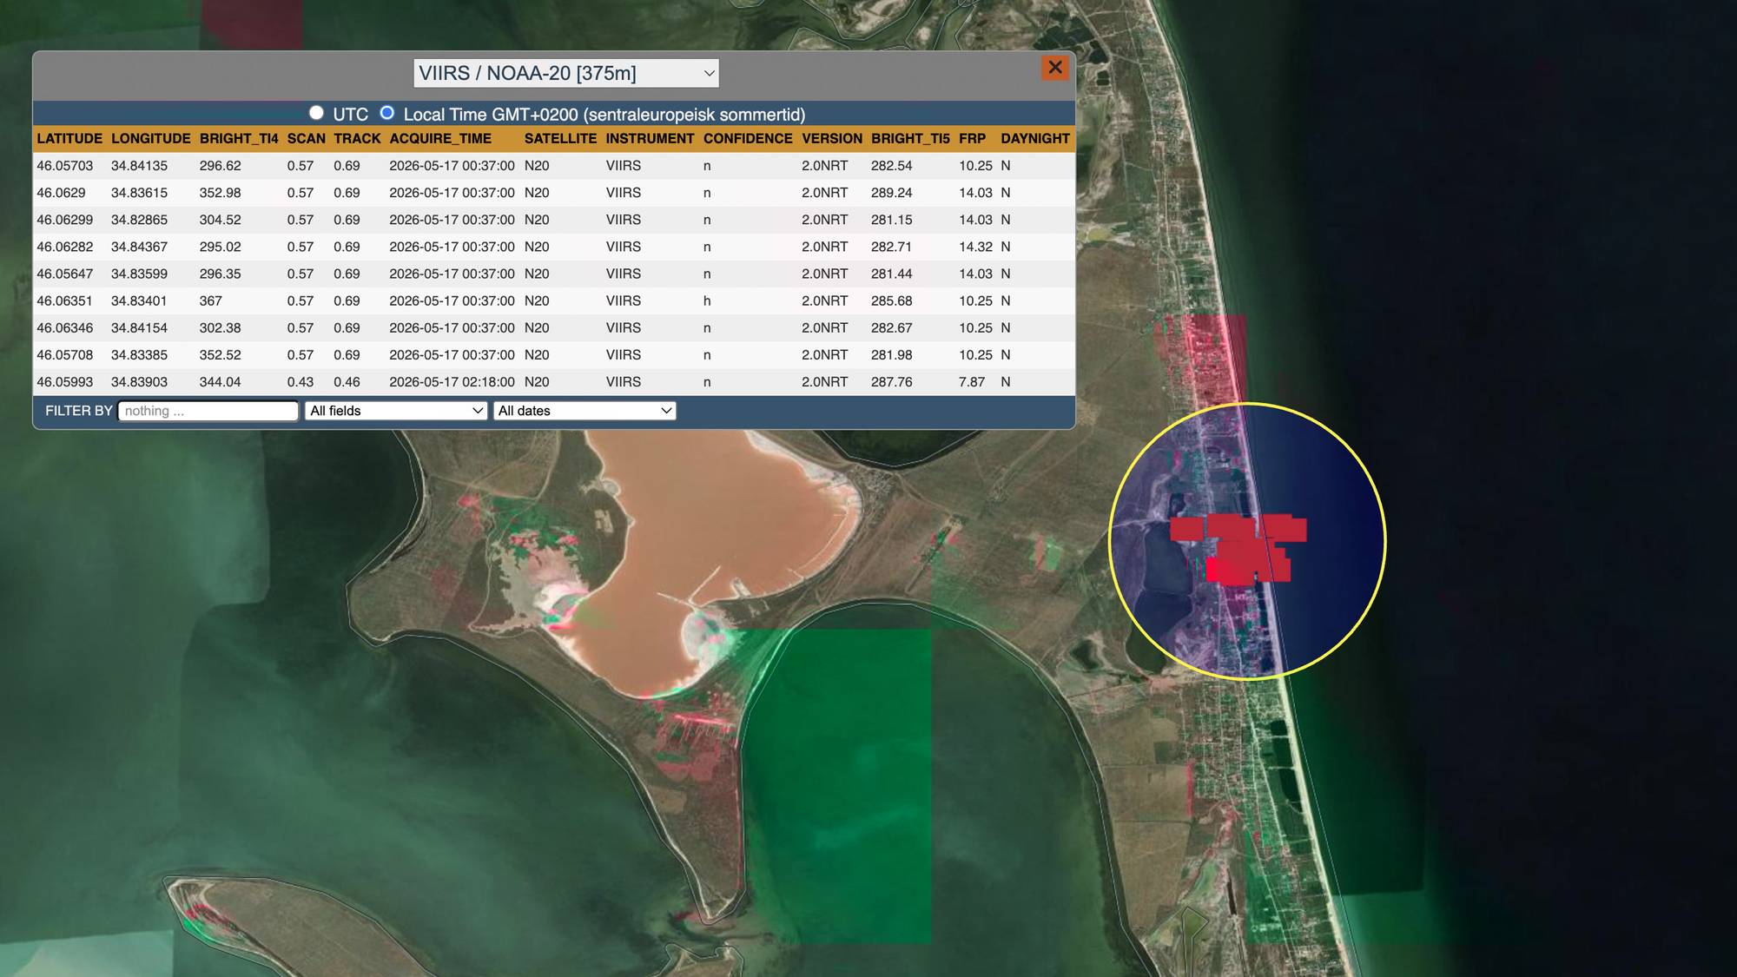Click longitude value 34.82865
Image resolution: width=1737 pixels, height=977 pixels.
(139, 220)
